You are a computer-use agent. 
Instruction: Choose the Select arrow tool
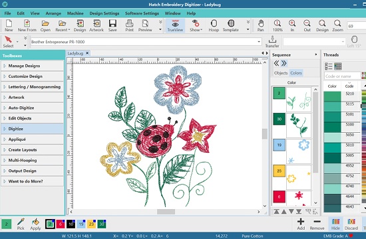[x=8, y=42]
